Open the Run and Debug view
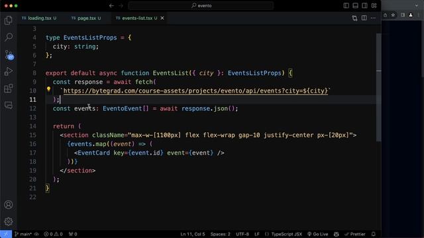This screenshot has width=424, height=238. 9,71
